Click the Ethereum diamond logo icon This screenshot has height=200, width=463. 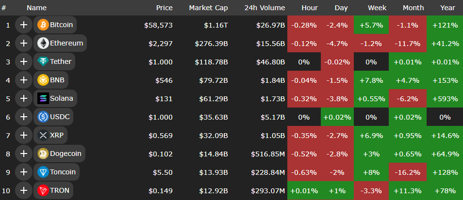pos(43,43)
